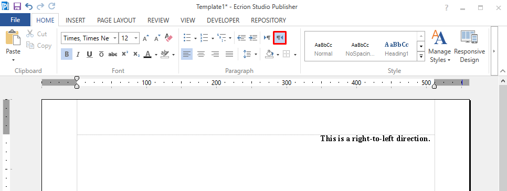Redo the undone action
This screenshot has width=507, height=191.
coord(40,6)
